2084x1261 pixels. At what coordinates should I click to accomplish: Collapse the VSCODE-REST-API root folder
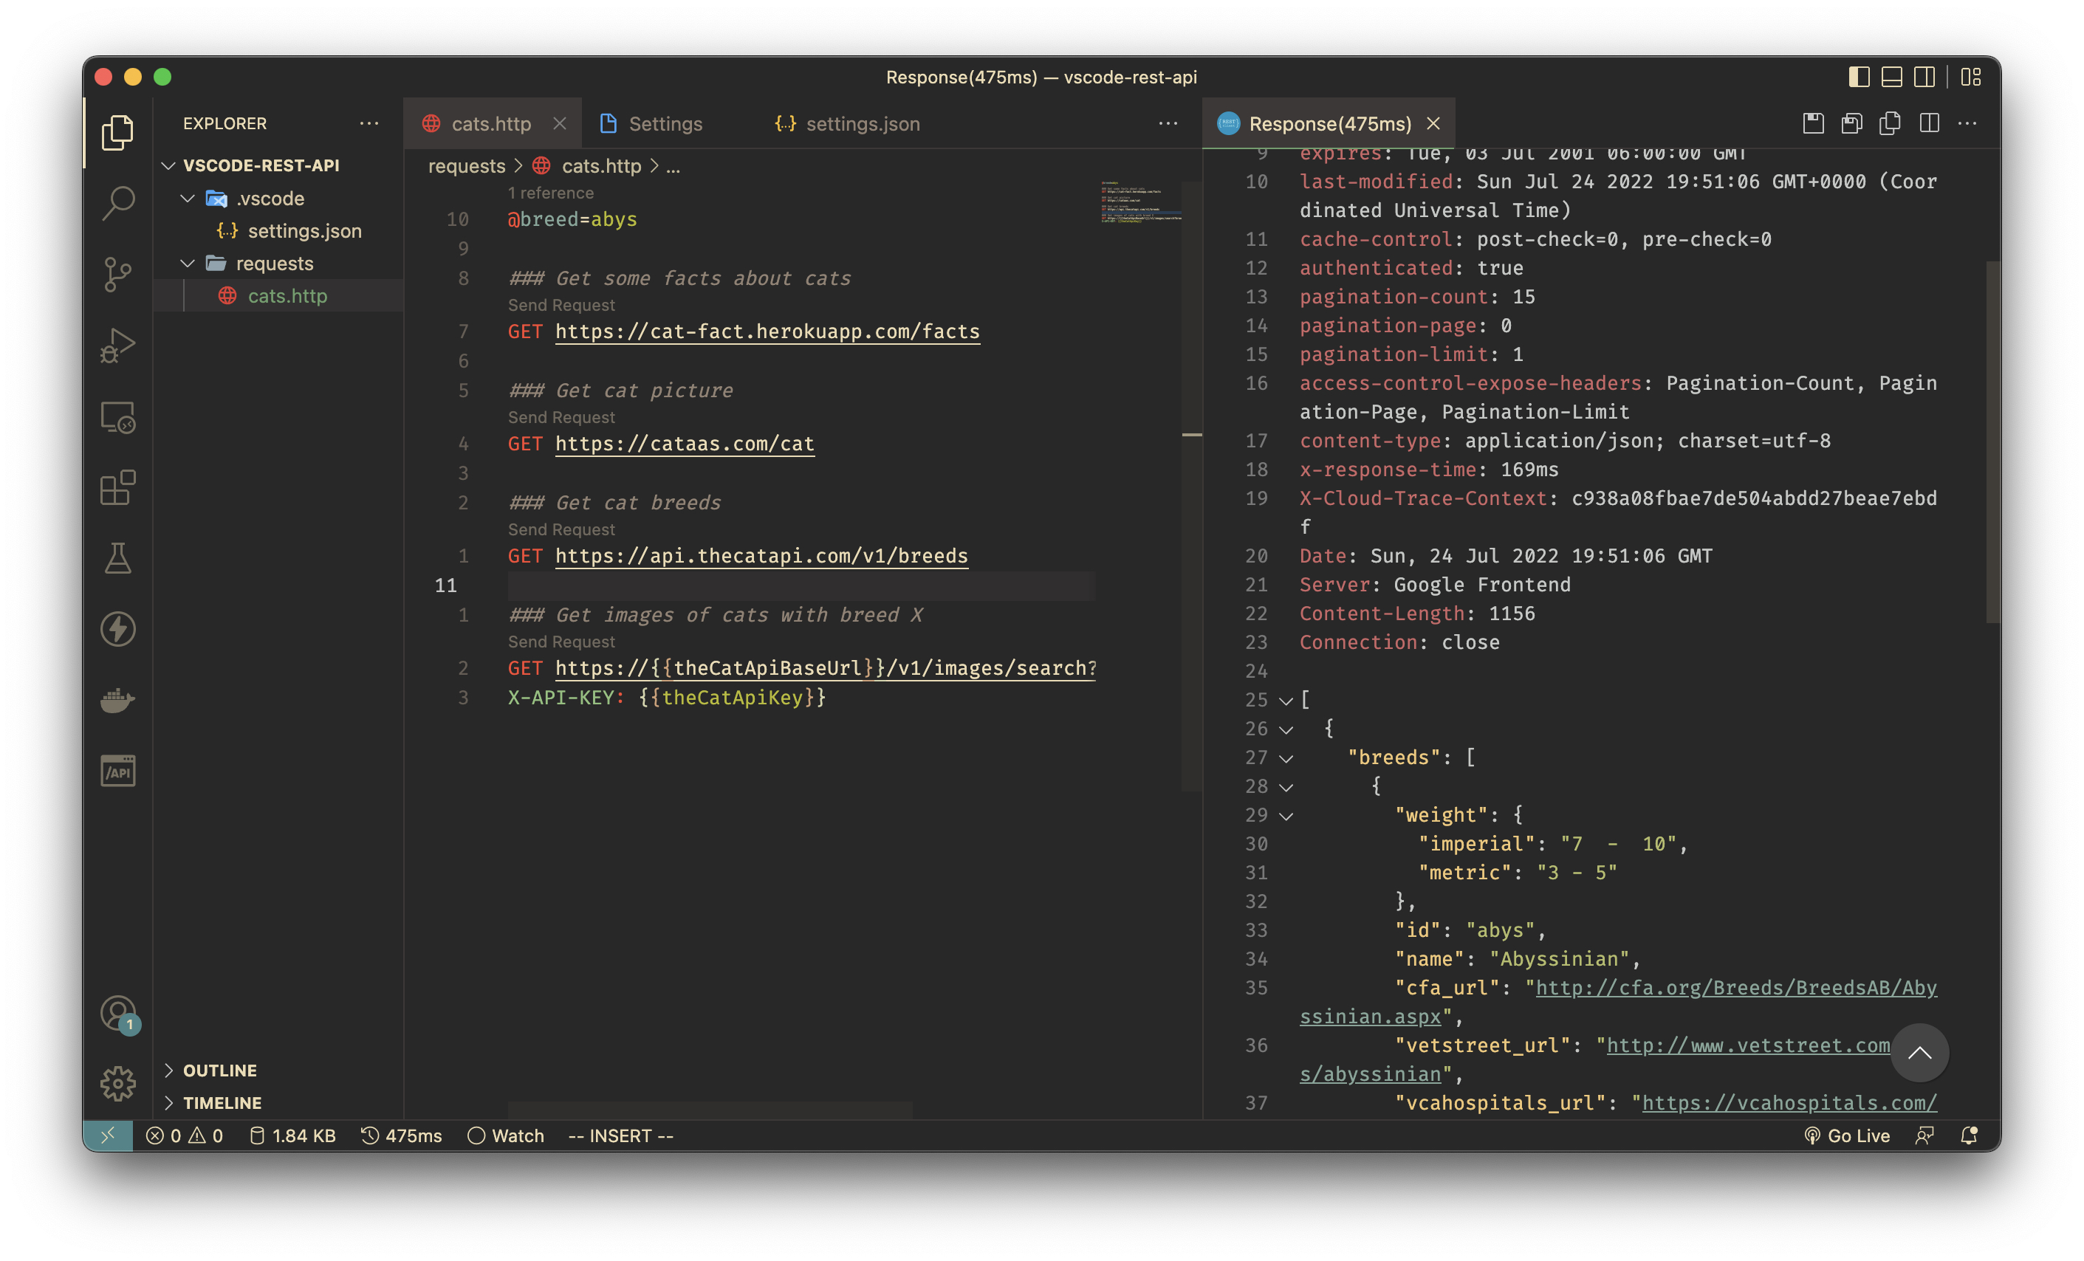click(x=168, y=166)
